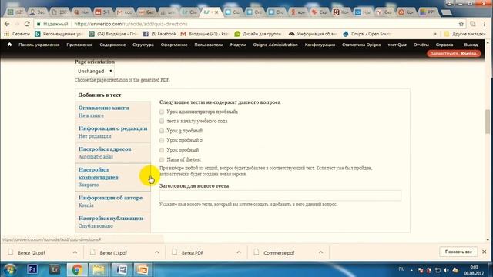
Task: Open Конфигурация admin menu
Action: tap(320, 45)
